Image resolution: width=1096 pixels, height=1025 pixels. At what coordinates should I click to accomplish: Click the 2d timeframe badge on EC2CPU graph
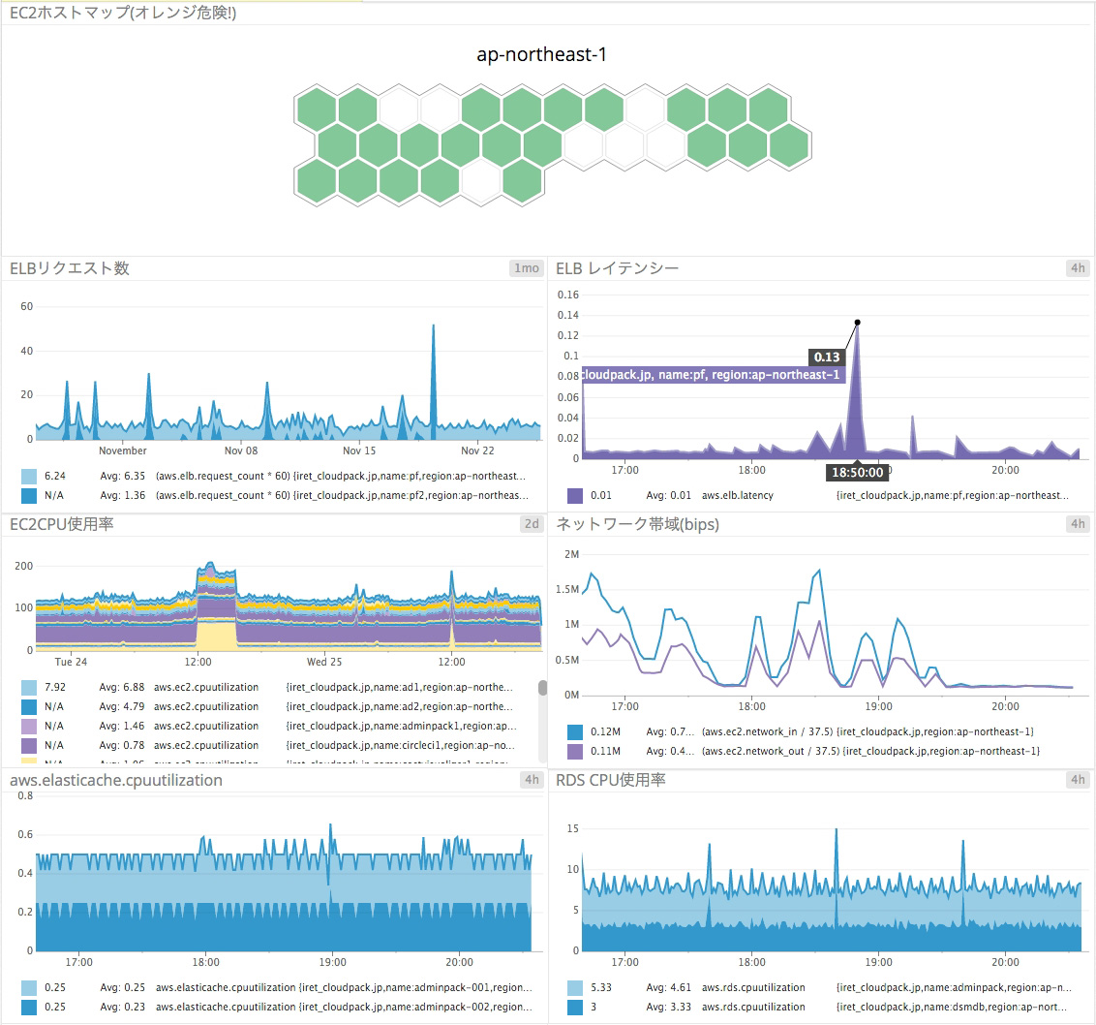coord(532,524)
